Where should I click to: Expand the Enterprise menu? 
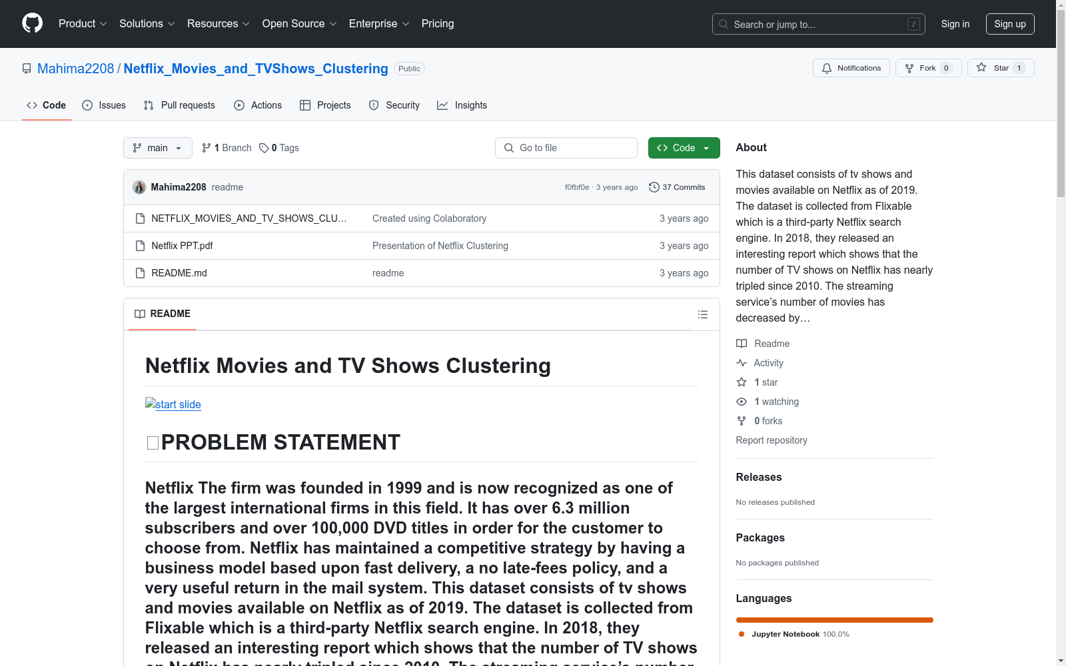tap(379, 24)
